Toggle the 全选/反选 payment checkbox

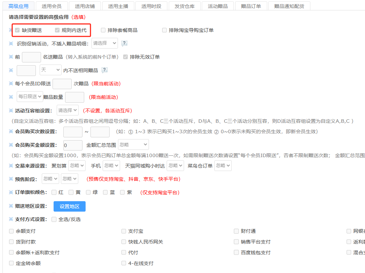tap(54, 219)
